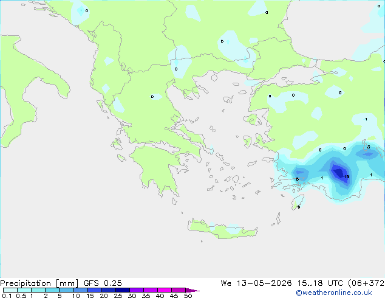Image resolution: width=385 pixels, height=298 pixels.
Task: Click the '25' legend scale label
Action: [118, 296]
